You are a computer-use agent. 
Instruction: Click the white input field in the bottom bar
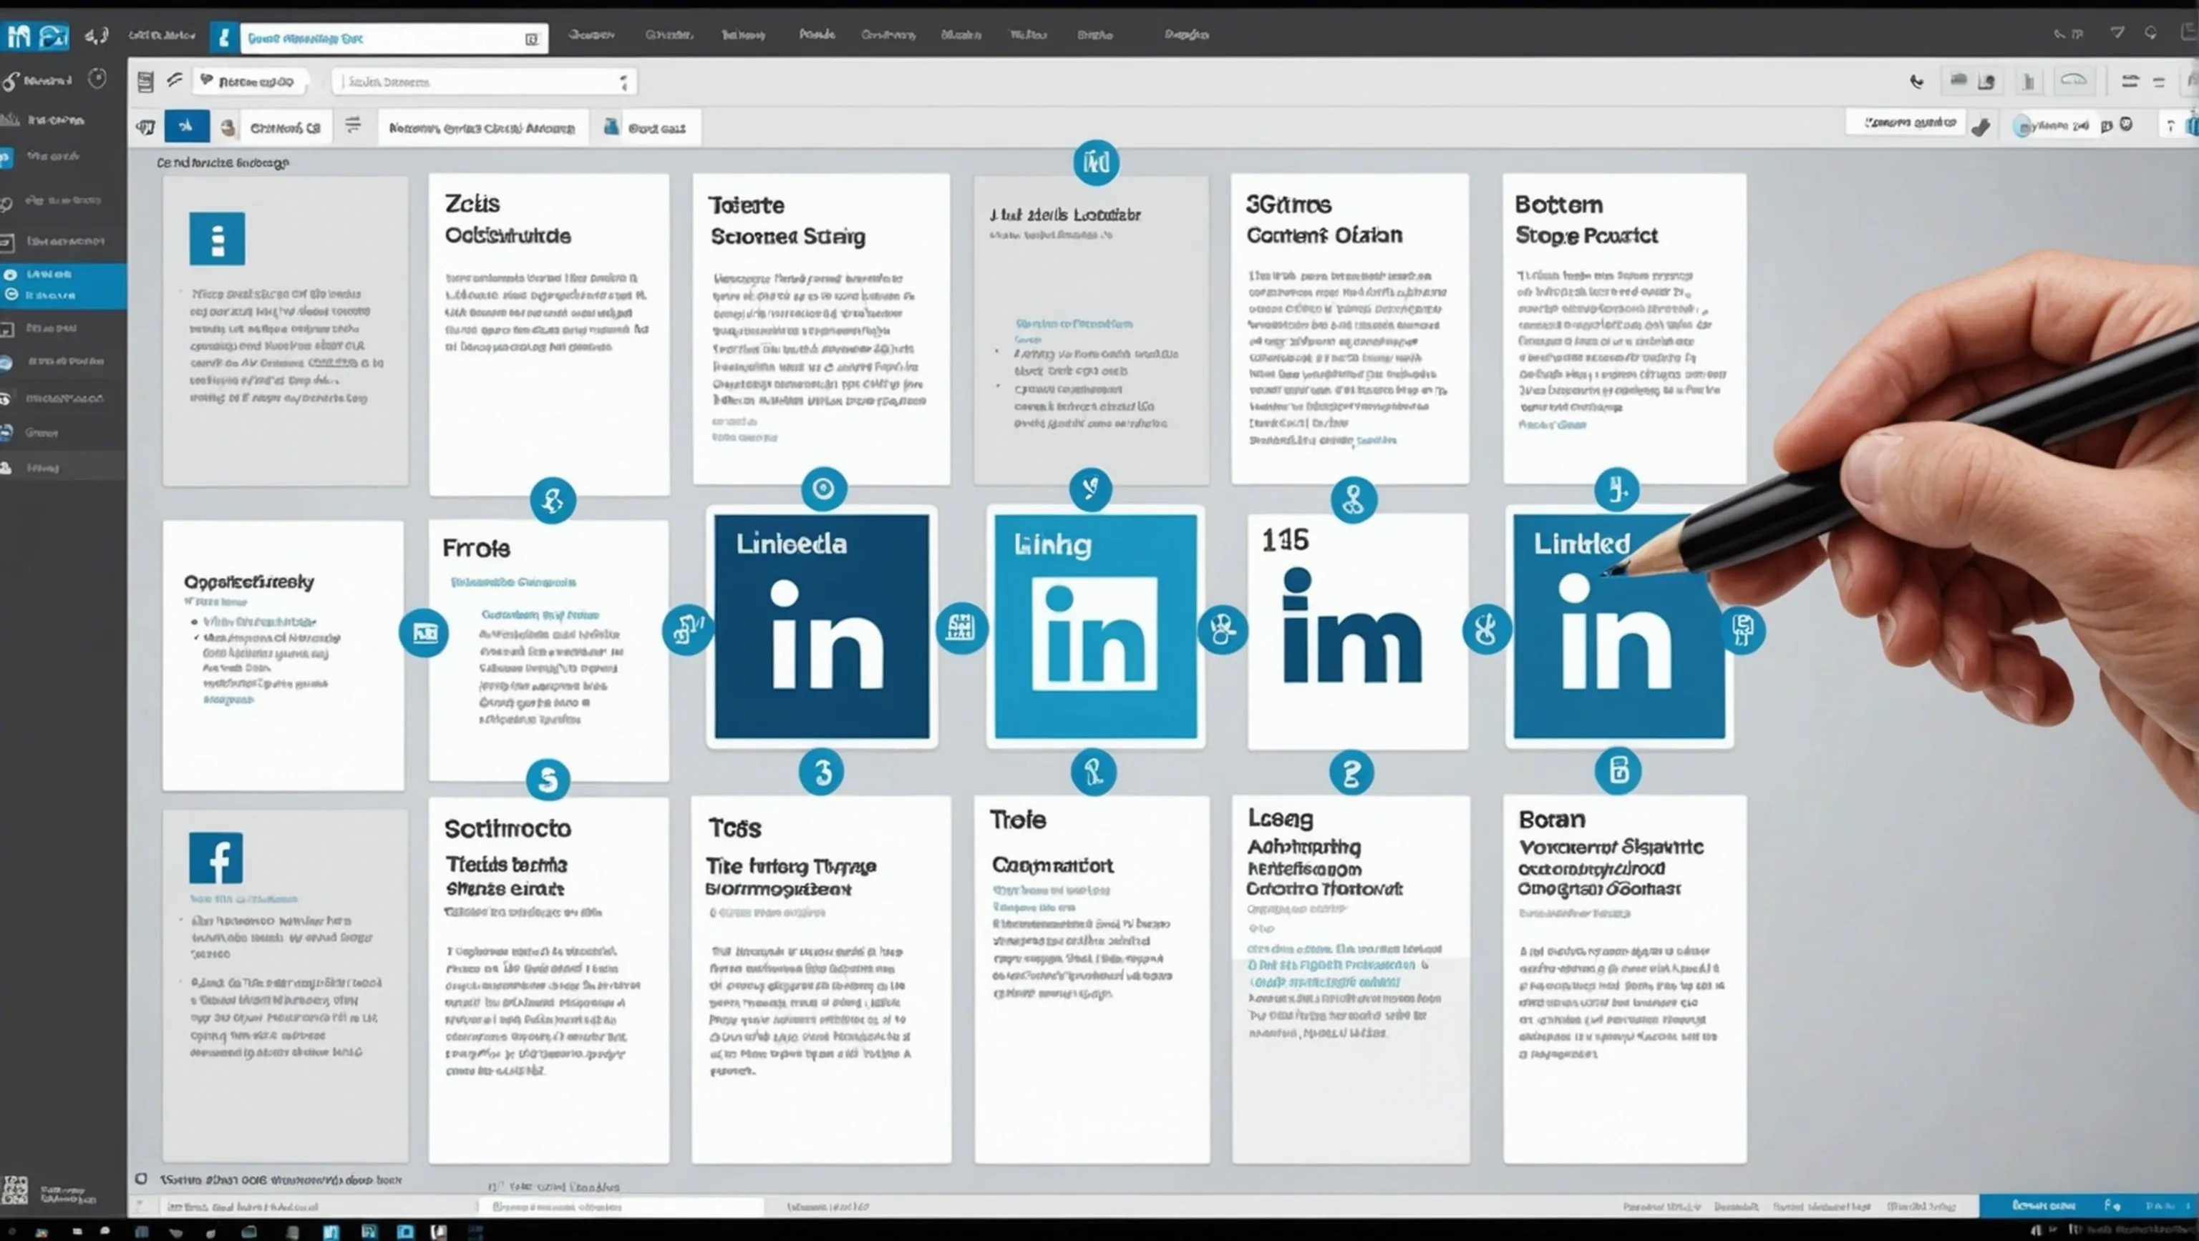(x=621, y=1206)
